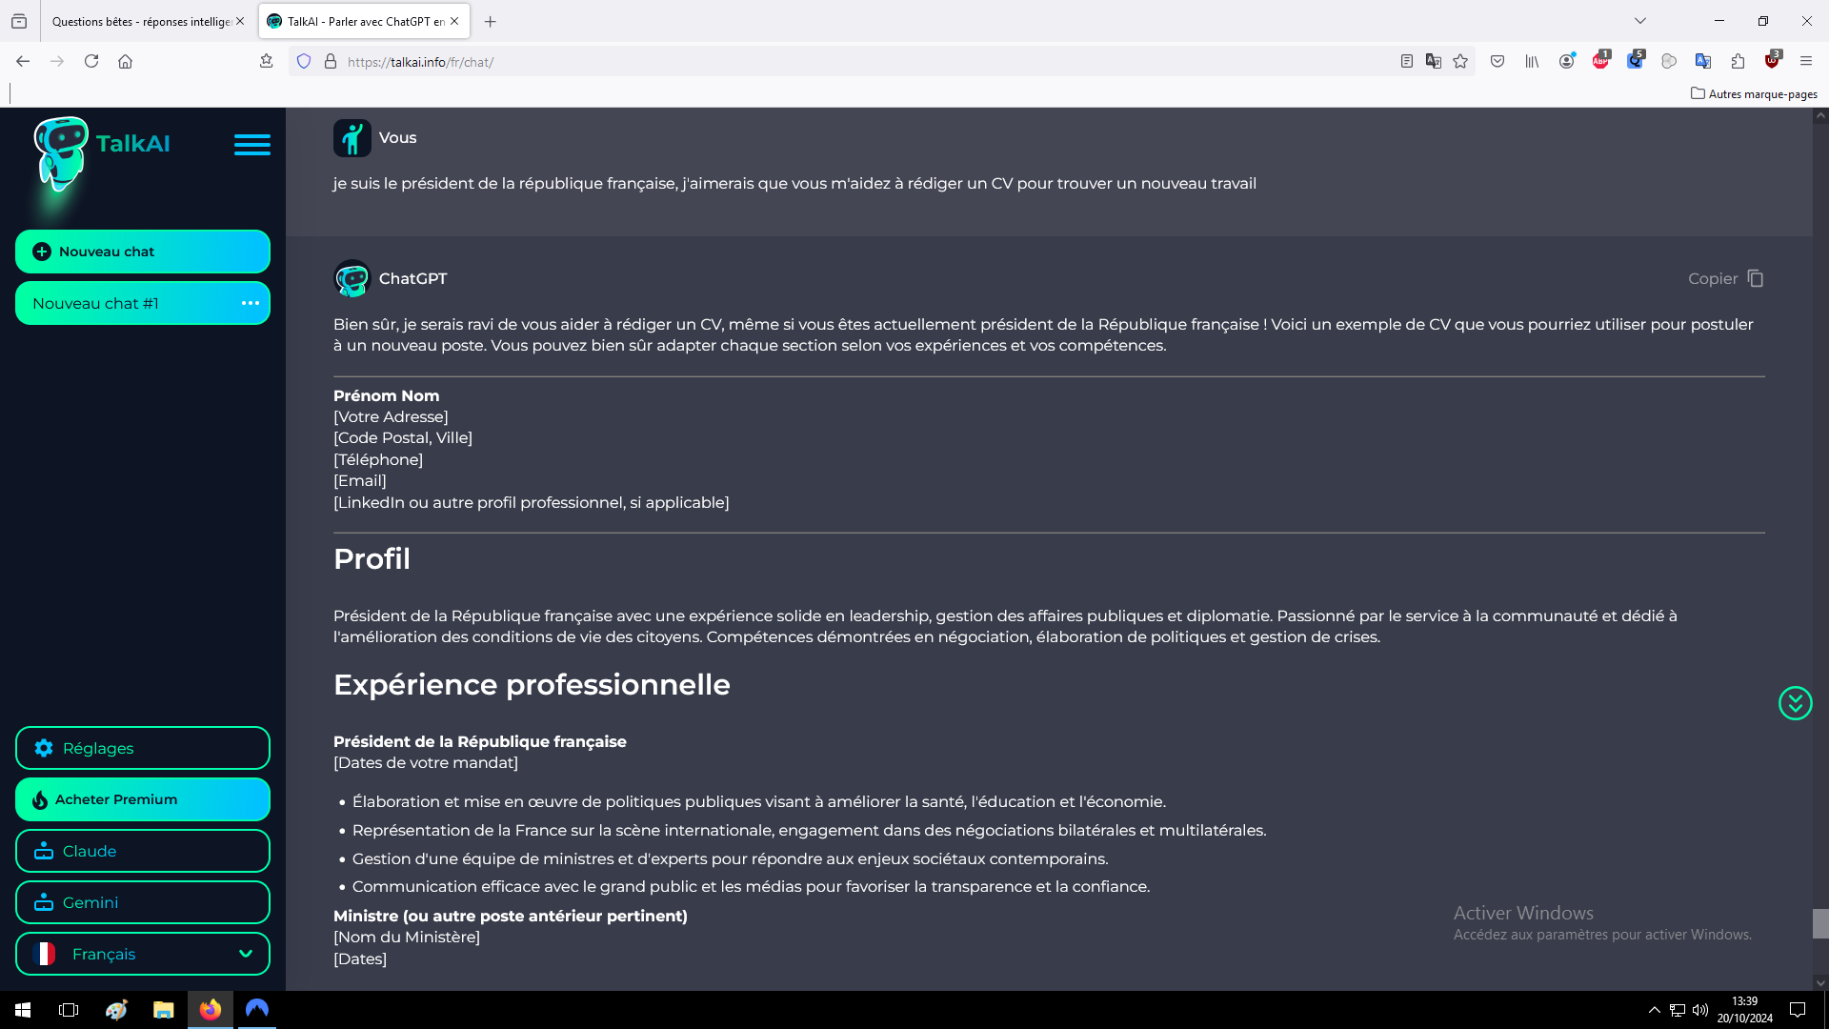Toggle the TalkAI hamburger sidebar menu

[x=252, y=145]
